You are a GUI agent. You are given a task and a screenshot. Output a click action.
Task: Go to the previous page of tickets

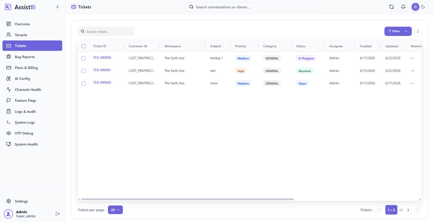point(379,210)
